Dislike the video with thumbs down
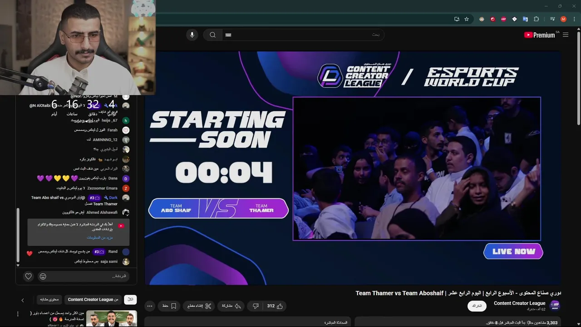The width and height of the screenshot is (581, 327). 256,306
